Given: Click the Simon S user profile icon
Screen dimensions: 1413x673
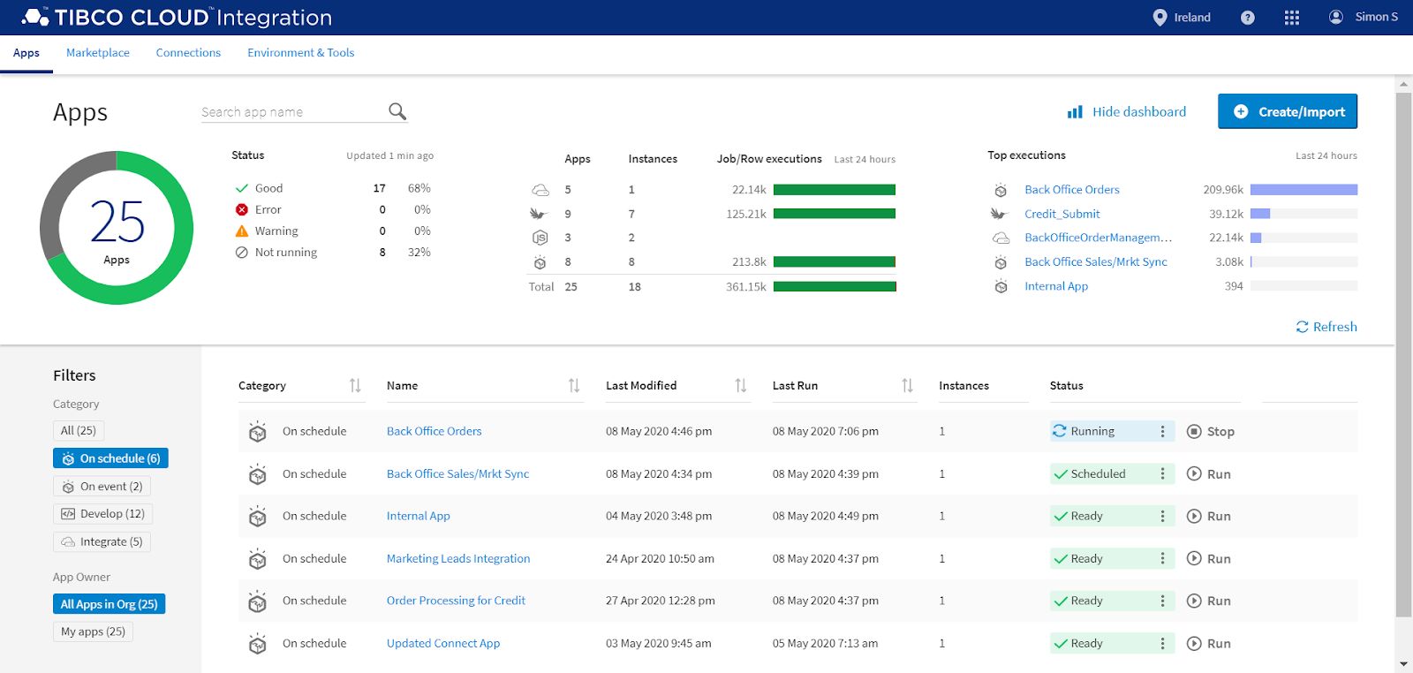Looking at the screenshot, I should (x=1335, y=17).
